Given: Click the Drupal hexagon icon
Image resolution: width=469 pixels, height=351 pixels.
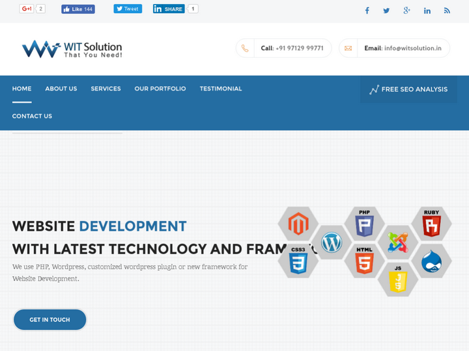Looking at the screenshot, I should click(x=431, y=261).
